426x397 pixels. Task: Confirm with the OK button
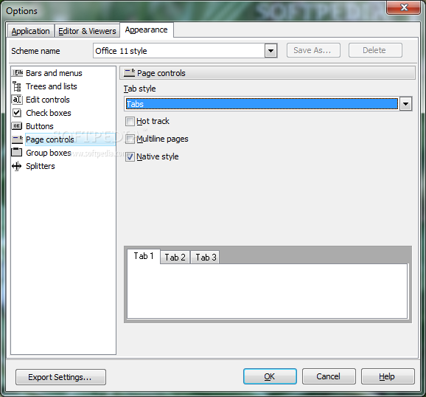pyautogui.click(x=270, y=376)
